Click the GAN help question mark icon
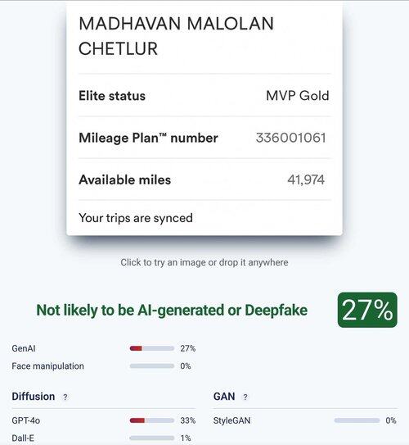409x445 pixels. point(245,397)
